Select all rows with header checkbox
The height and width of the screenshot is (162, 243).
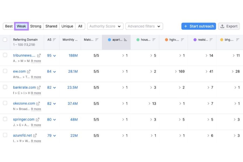tap(5, 40)
